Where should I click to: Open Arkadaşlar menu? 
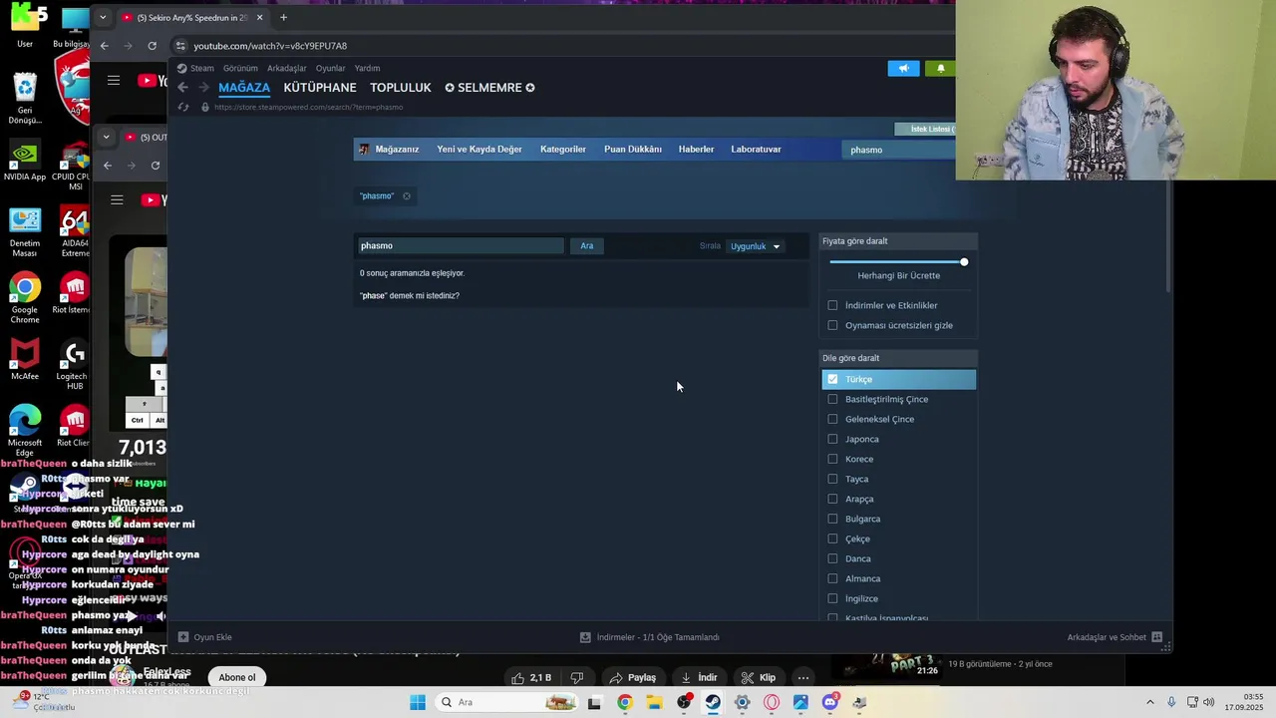click(287, 69)
